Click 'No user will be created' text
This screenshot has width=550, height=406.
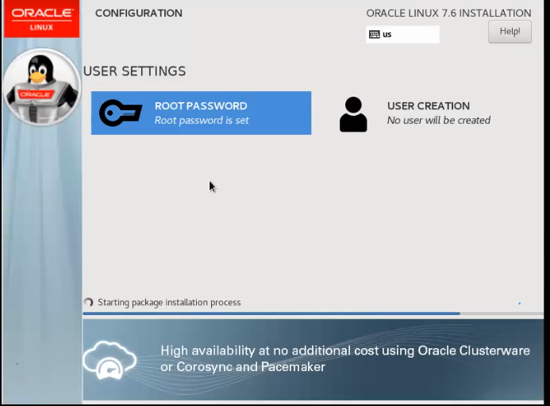tap(438, 121)
